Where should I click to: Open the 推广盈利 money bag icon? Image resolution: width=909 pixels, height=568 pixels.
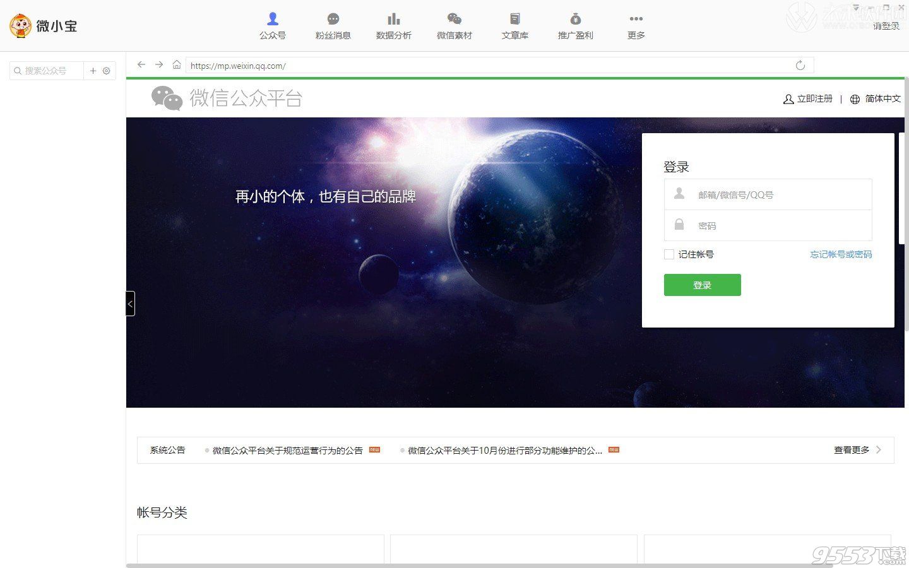pyautogui.click(x=576, y=19)
